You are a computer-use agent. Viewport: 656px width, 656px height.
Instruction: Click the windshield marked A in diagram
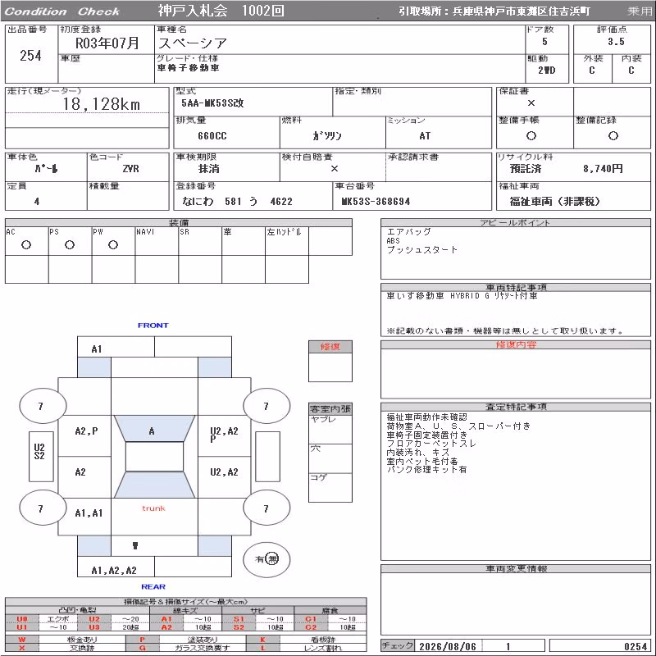[154, 428]
